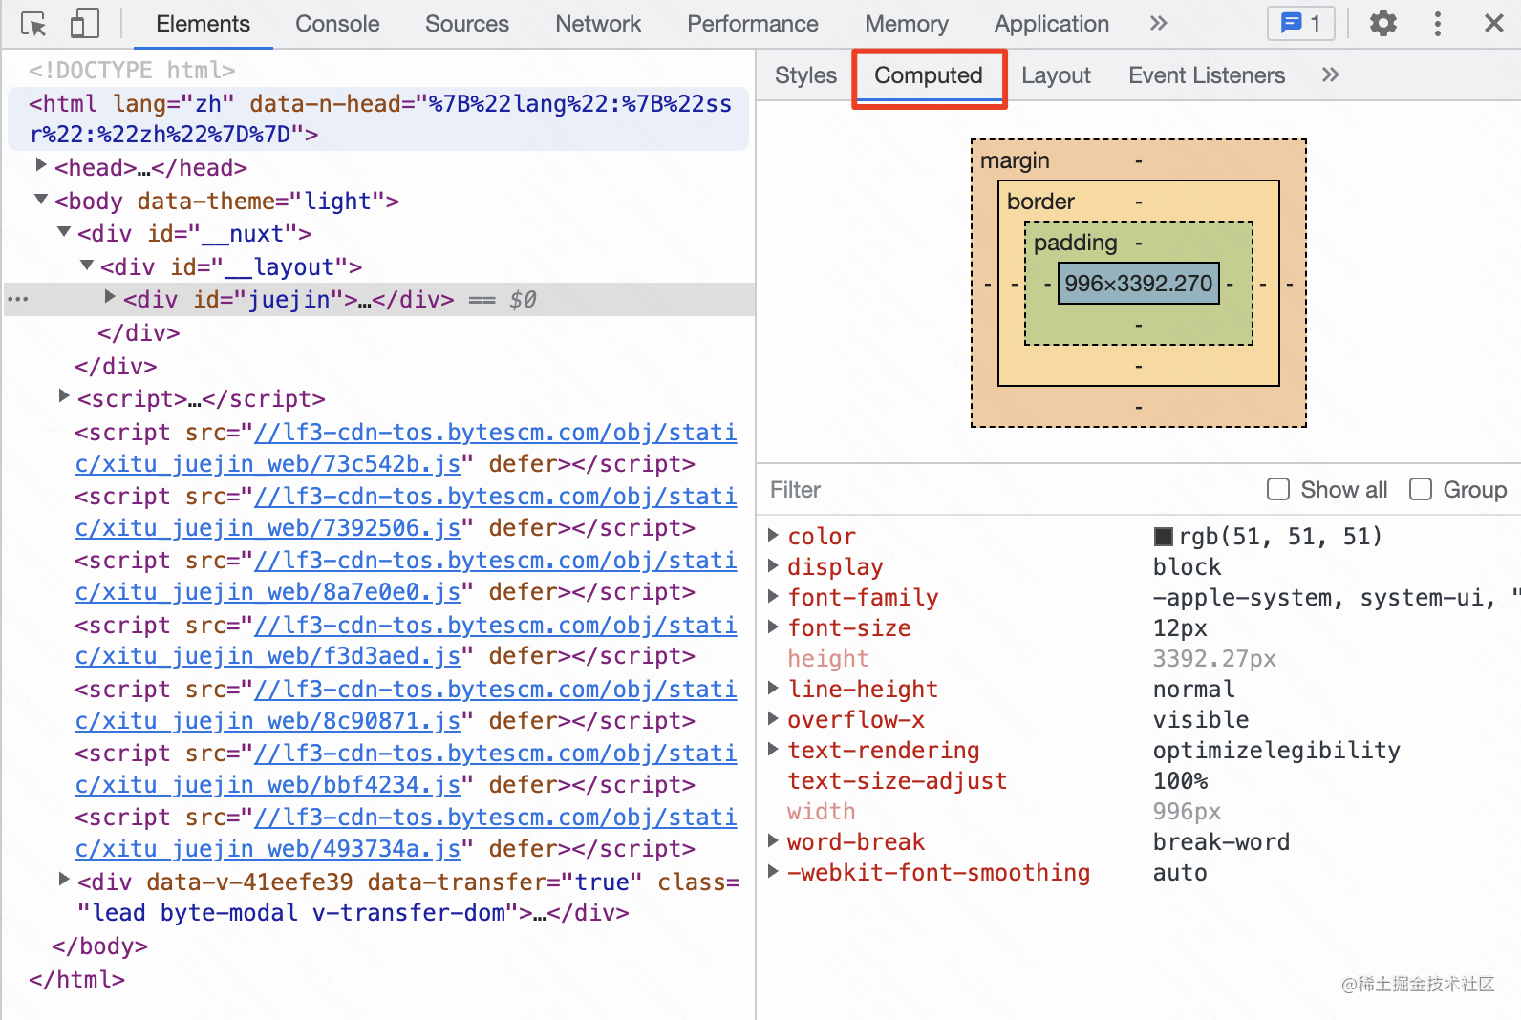Image resolution: width=1521 pixels, height=1020 pixels.
Task: Expand the font-family computed property
Action: (774, 596)
